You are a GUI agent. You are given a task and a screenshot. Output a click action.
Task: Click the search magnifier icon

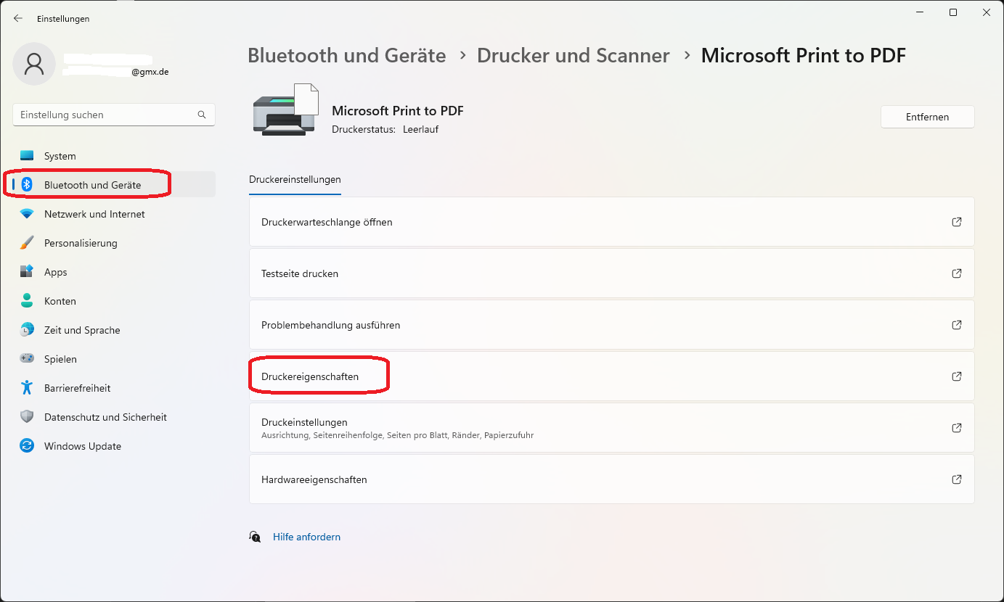coord(202,115)
